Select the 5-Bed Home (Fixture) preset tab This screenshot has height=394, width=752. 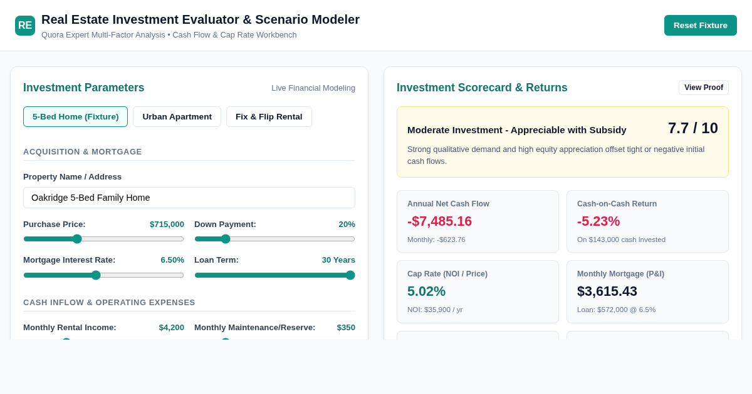75,117
